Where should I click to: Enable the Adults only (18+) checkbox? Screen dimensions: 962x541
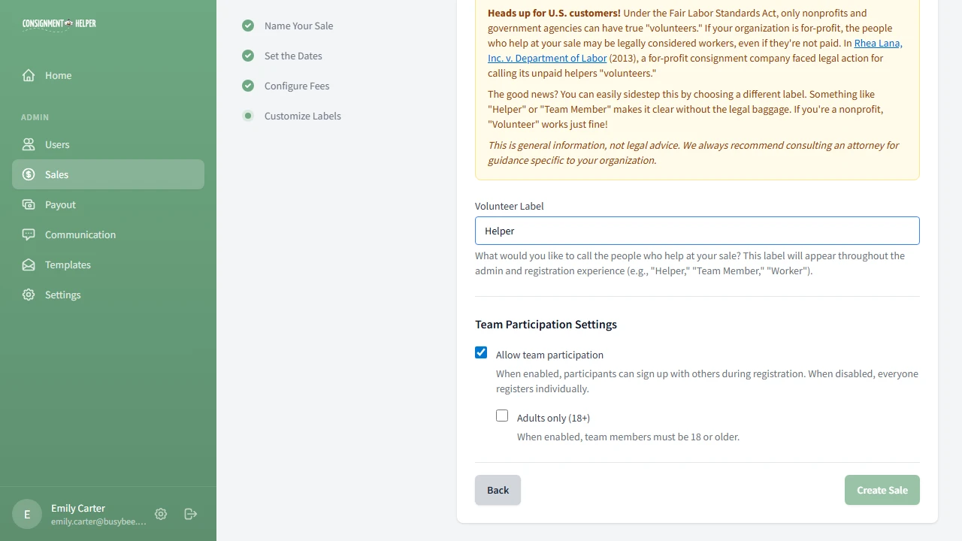point(501,416)
